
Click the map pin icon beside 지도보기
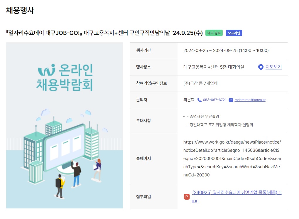261,67
